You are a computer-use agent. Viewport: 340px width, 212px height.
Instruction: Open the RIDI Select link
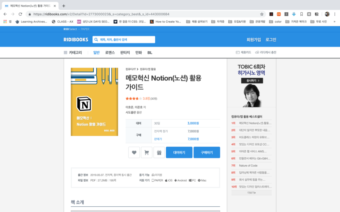pyautogui.click(x=70, y=29)
